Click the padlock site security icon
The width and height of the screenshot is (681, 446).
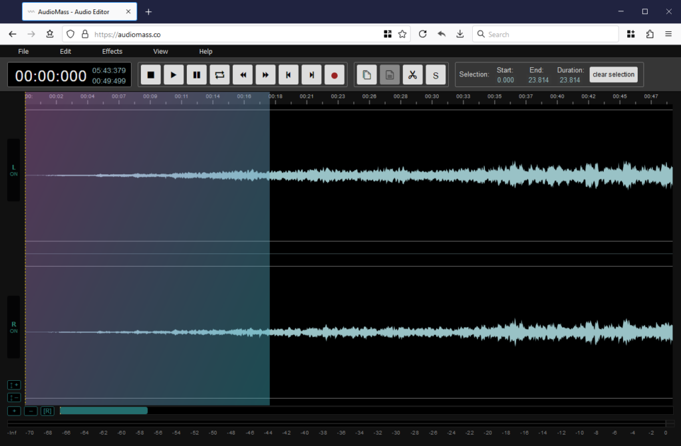(85, 34)
